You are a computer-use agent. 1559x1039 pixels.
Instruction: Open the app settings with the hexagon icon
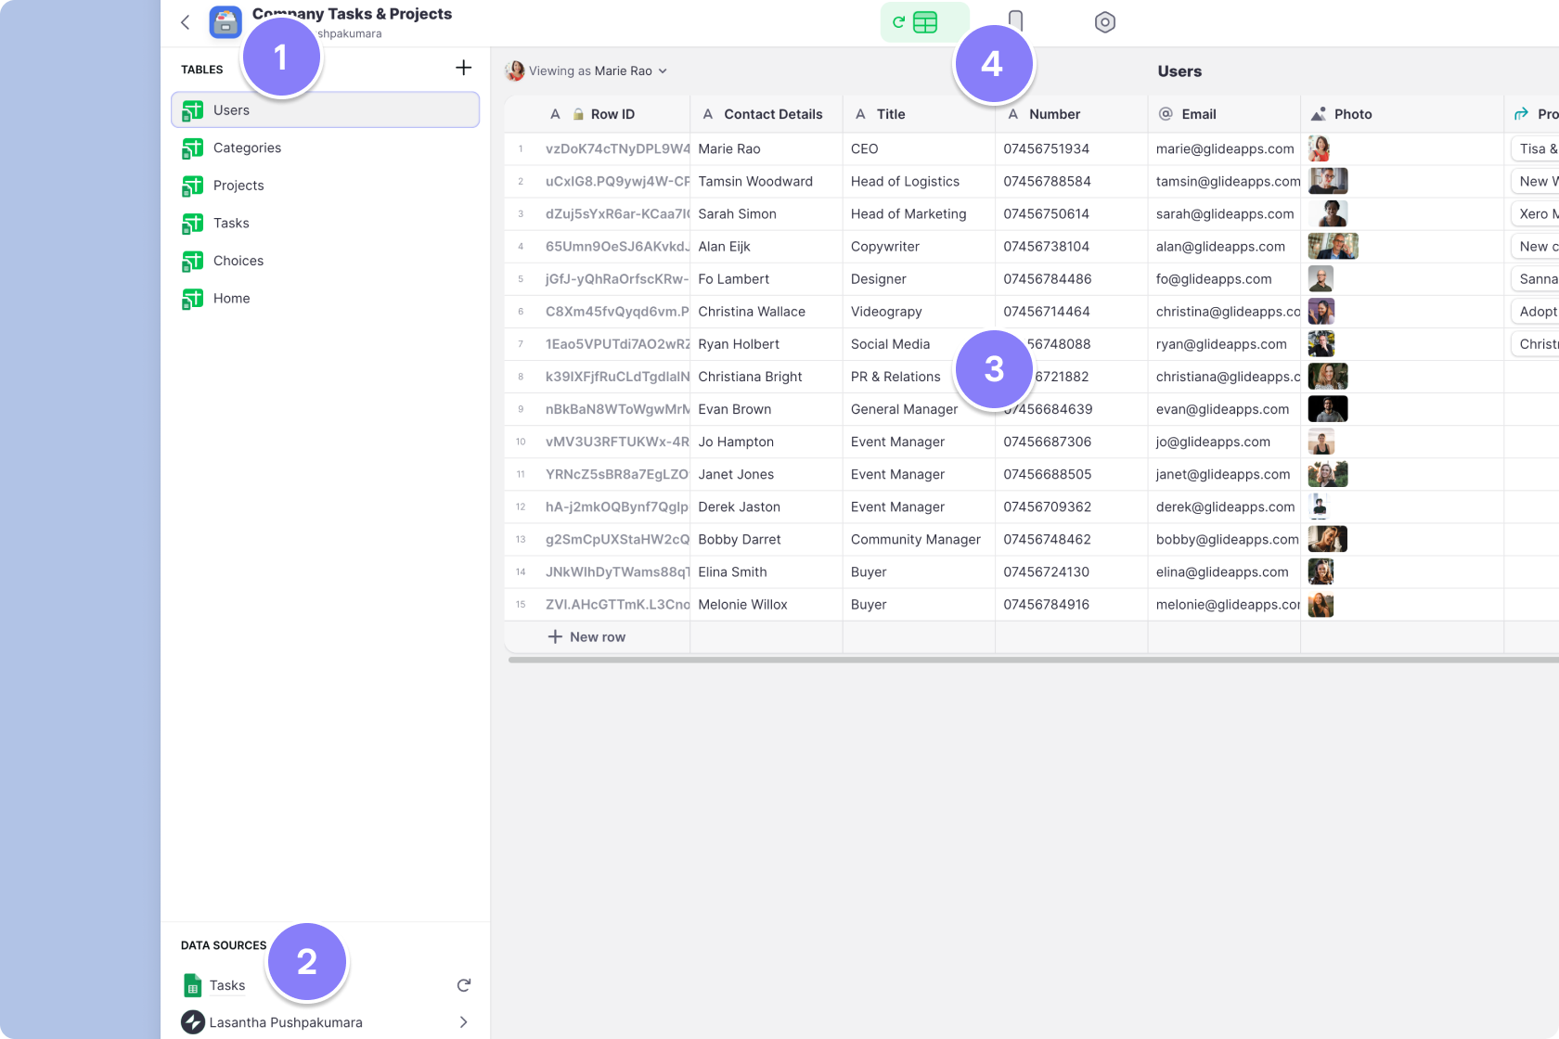[x=1104, y=21]
